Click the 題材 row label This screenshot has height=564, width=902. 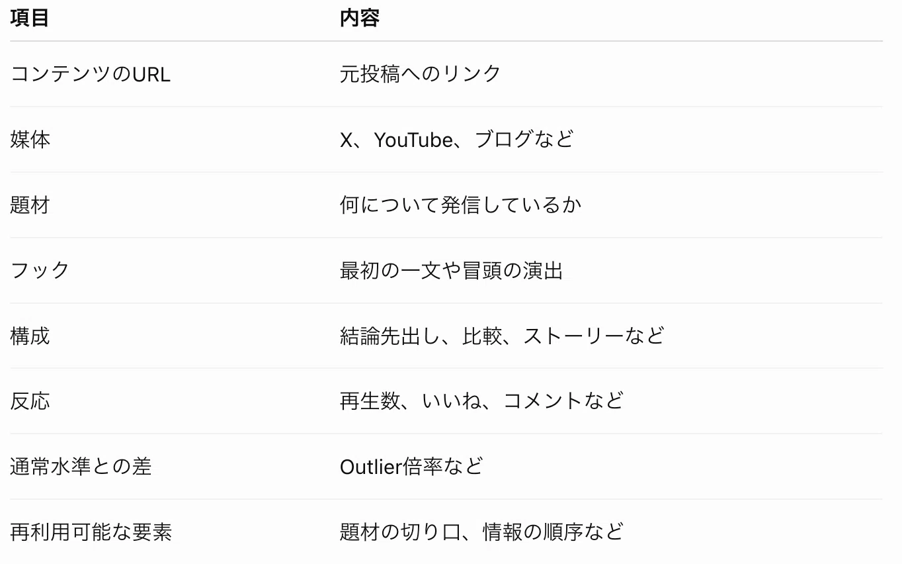click(30, 205)
